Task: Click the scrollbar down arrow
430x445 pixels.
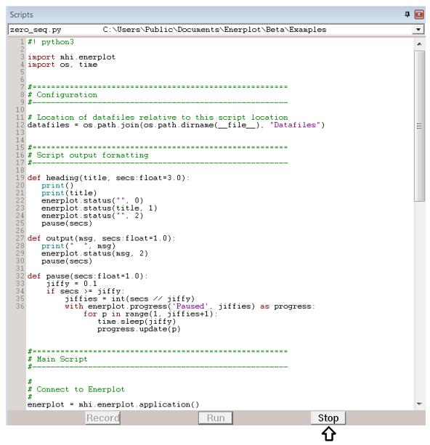Action: pyautogui.click(x=419, y=404)
